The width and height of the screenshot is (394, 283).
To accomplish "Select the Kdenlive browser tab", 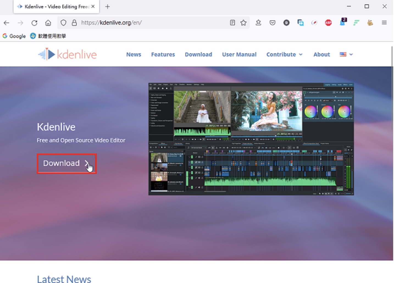I will [x=56, y=7].
